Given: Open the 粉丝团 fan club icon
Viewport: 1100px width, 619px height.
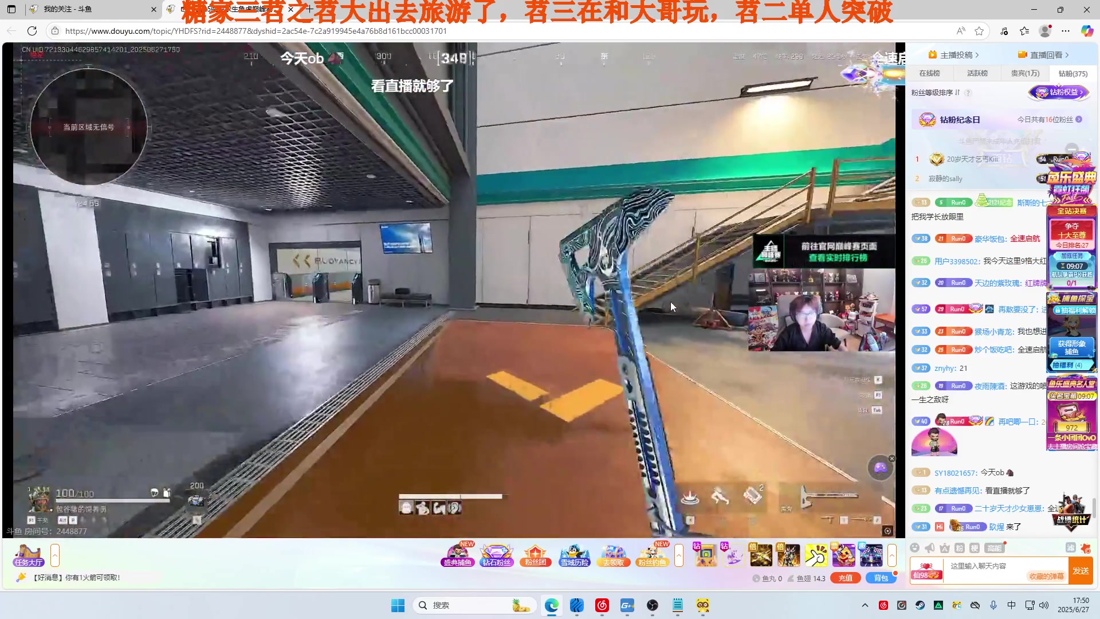Looking at the screenshot, I should (536, 555).
